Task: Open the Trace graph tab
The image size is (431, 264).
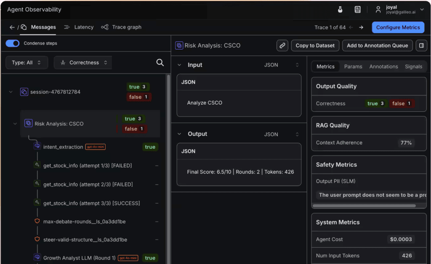Action: click(121, 27)
